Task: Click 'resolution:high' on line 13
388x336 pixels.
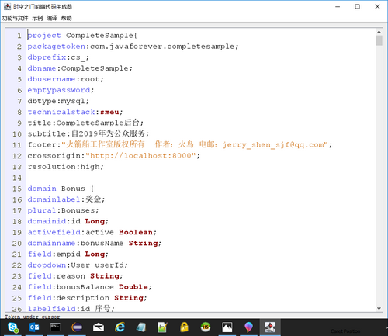Action: click(64, 167)
